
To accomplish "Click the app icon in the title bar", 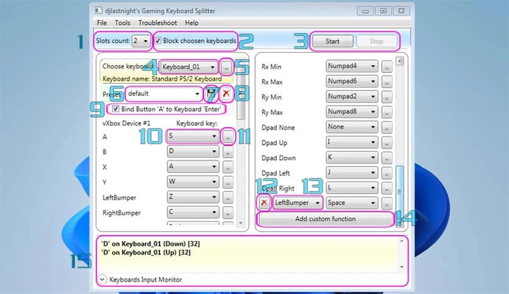I will point(99,10).
